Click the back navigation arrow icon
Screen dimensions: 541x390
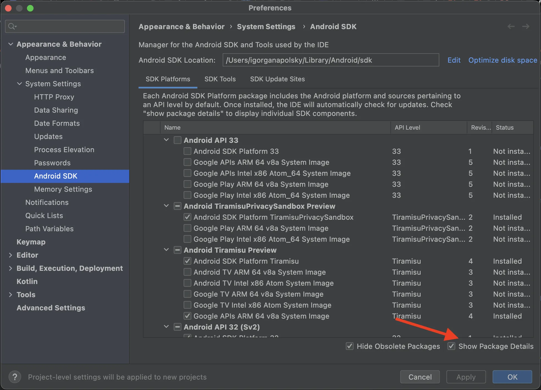[511, 26]
